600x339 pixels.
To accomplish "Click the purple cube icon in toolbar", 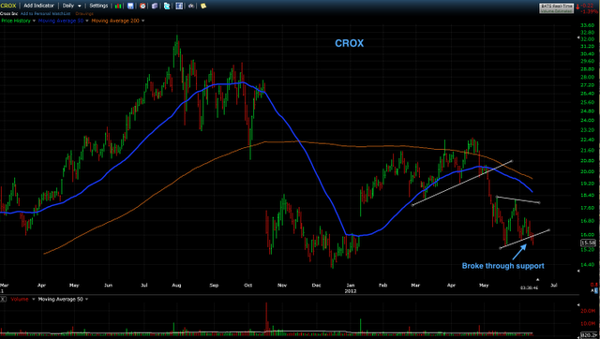I will (x=155, y=7).
